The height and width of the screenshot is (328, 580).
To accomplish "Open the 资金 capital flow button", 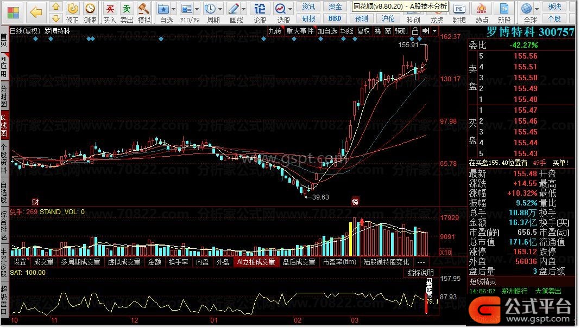I will [335, 7].
